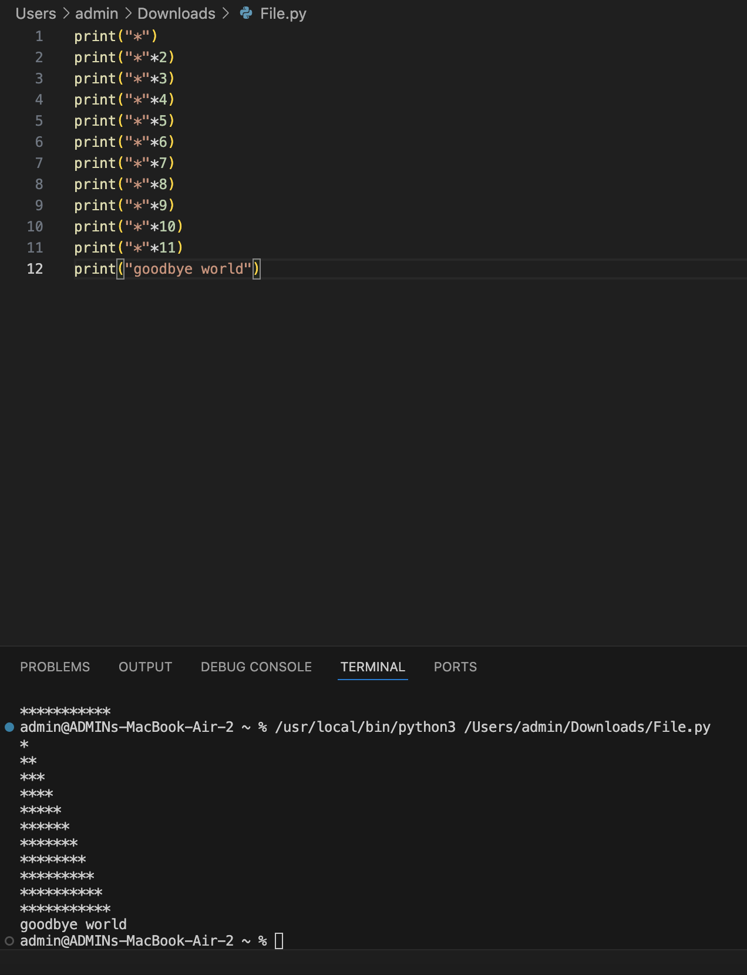Screen dimensions: 747x975
Task: Click the chevron after admin breadcrumb
Action: pos(128,14)
